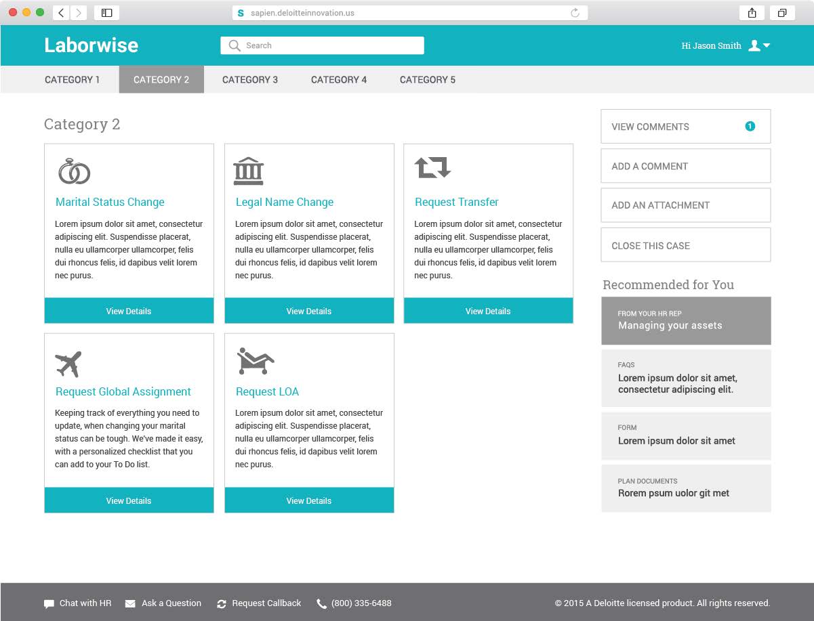Click the envelope icon in footer
The width and height of the screenshot is (814, 621).
(x=130, y=603)
